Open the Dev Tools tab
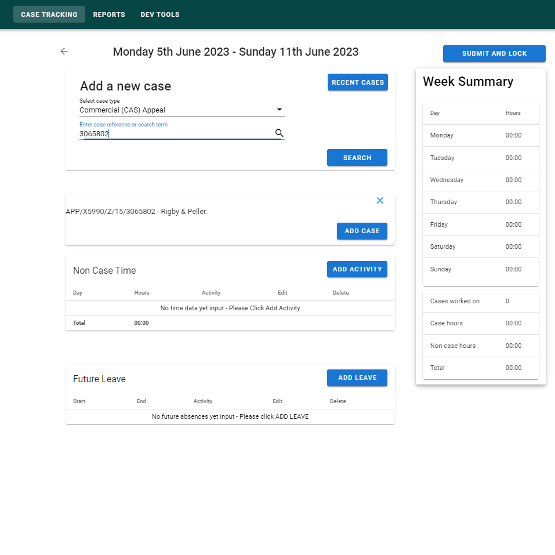The image size is (555, 555). [x=160, y=14]
